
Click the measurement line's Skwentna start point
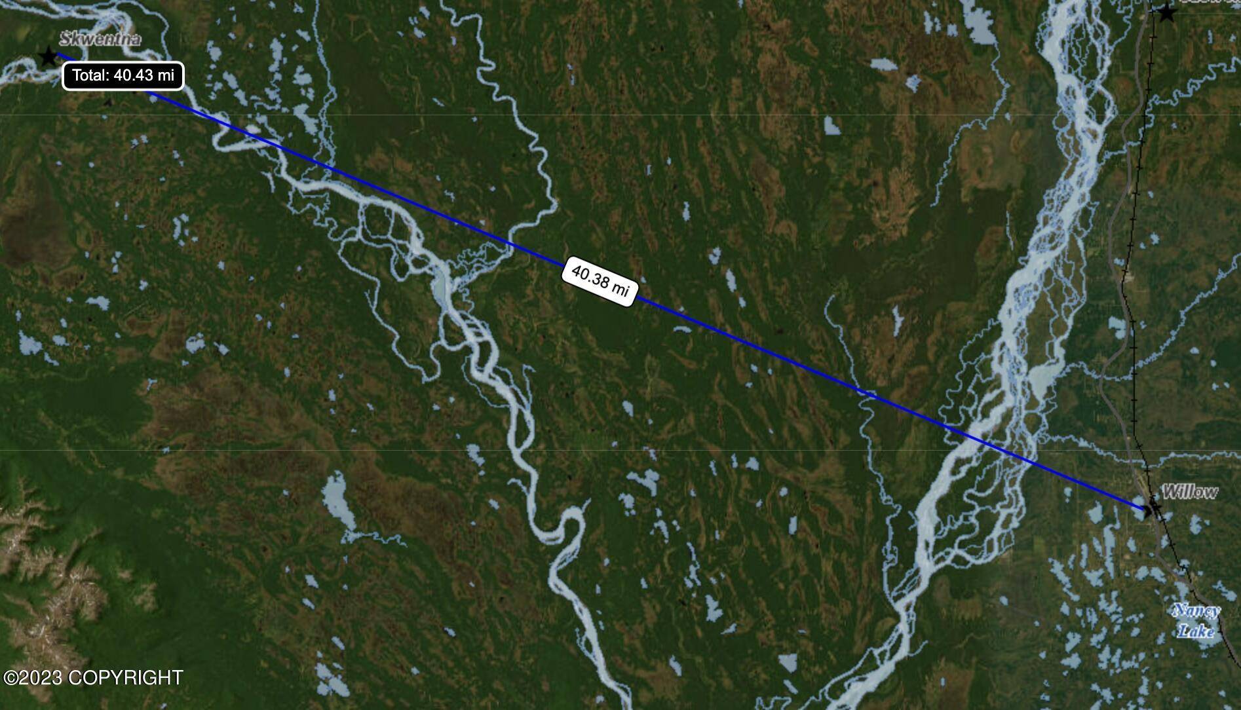click(57, 54)
